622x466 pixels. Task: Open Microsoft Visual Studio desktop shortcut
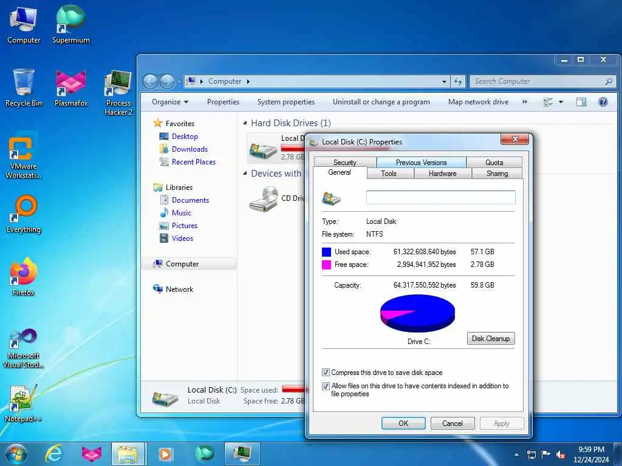tap(24, 348)
